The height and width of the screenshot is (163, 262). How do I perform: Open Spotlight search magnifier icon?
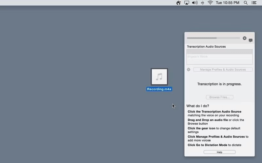pyautogui.click(x=246, y=3)
